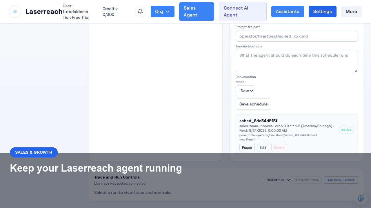
Task: Focus the Task instructions textarea
Action: (x=297, y=61)
